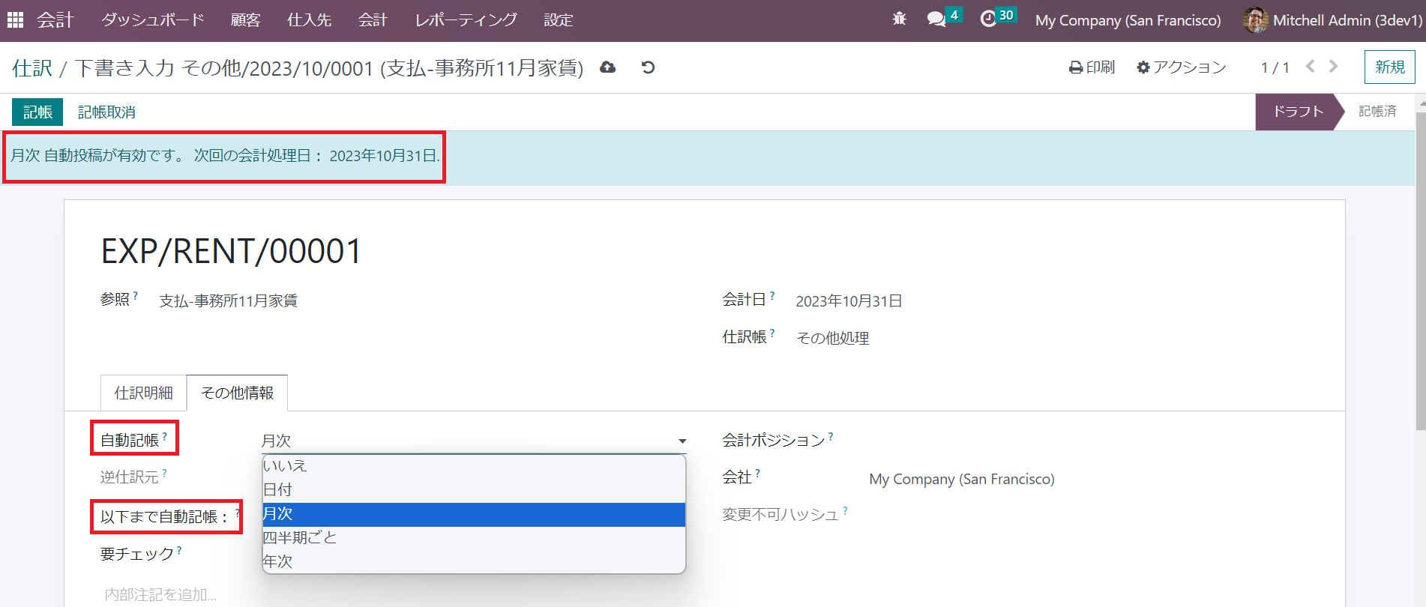
Task: Select 日付 option in the dropdown
Action: (x=278, y=489)
